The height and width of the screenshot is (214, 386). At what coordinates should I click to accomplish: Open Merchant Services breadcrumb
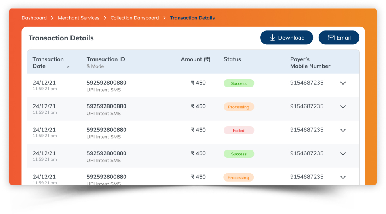[x=78, y=18]
